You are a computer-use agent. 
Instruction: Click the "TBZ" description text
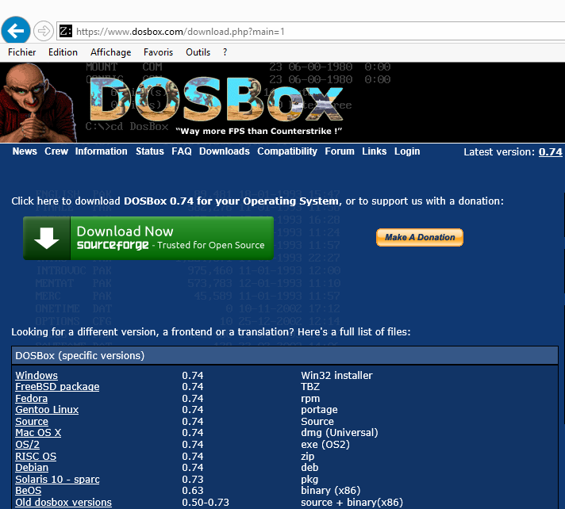[x=310, y=387]
